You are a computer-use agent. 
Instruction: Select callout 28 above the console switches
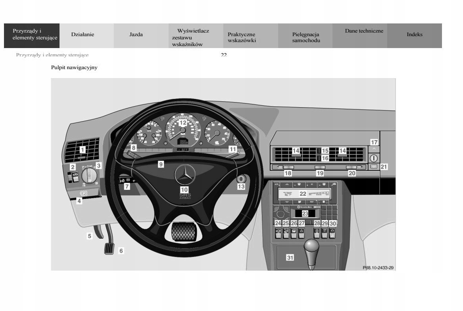click(317, 223)
